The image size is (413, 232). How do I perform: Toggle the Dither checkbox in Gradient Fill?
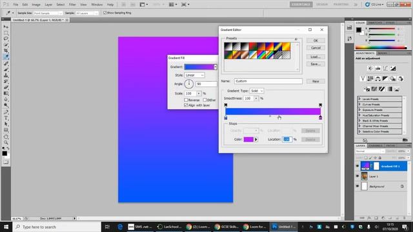[x=205, y=100]
